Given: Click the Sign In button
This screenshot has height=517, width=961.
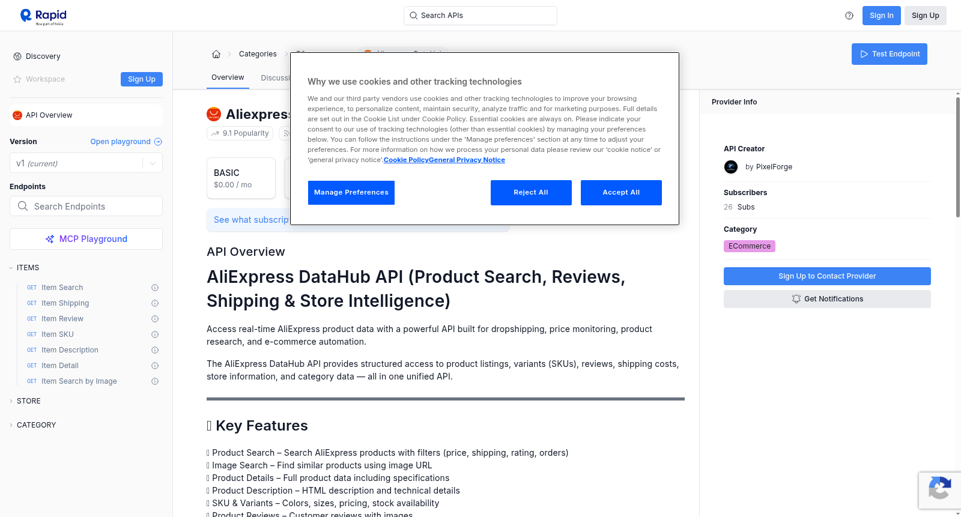Looking at the screenshot, I should coord(882,16).
